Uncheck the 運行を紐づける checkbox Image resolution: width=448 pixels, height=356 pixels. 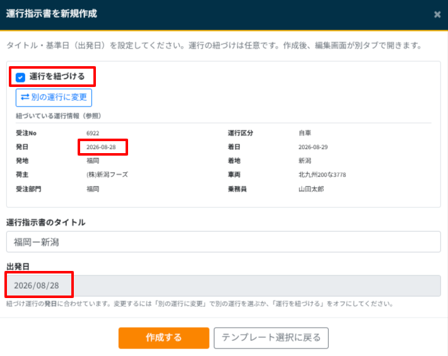[x=20, y=77]
